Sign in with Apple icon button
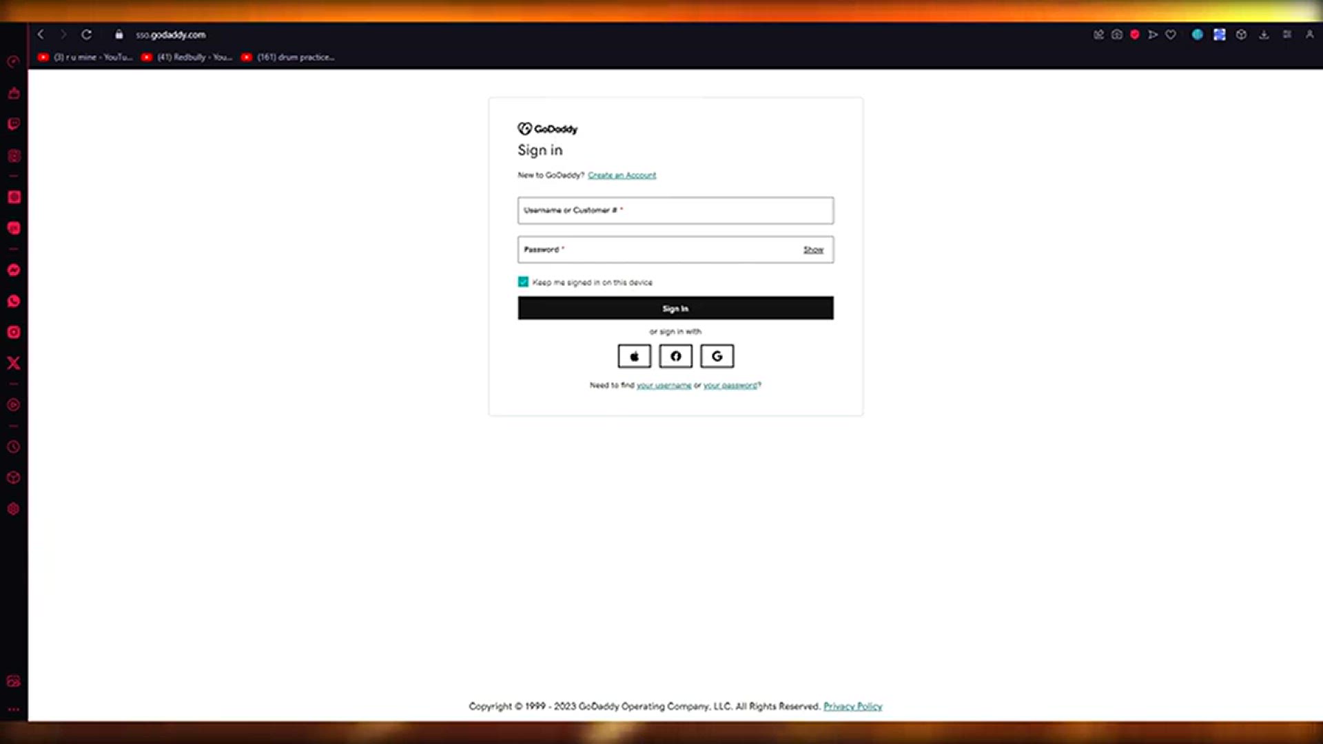The height and width of the screenshot is (744, 1323). [x=634, y=356]
